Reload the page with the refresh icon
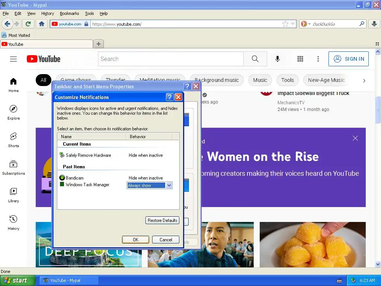 point(28,24)
